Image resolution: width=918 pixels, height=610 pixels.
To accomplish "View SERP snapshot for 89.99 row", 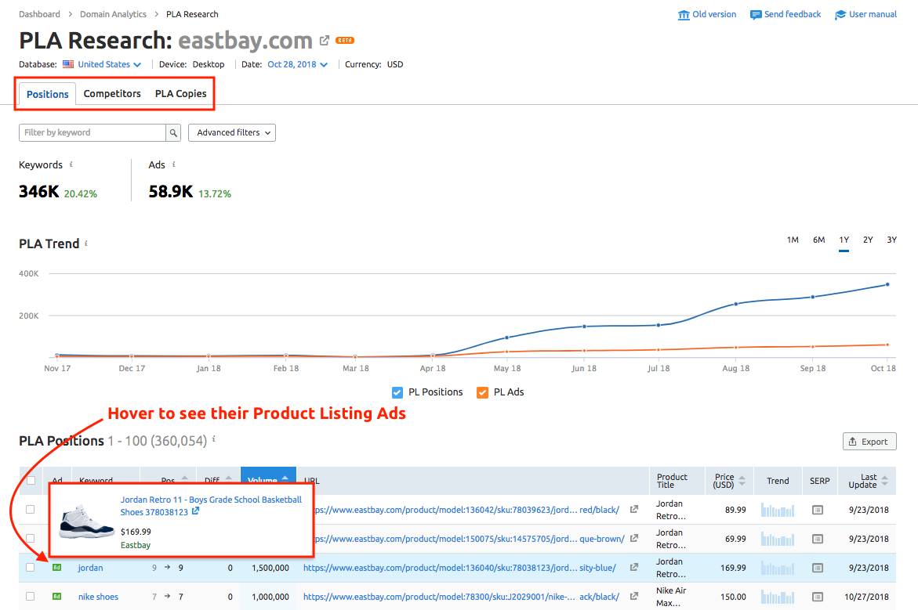I will pos(818,510).
